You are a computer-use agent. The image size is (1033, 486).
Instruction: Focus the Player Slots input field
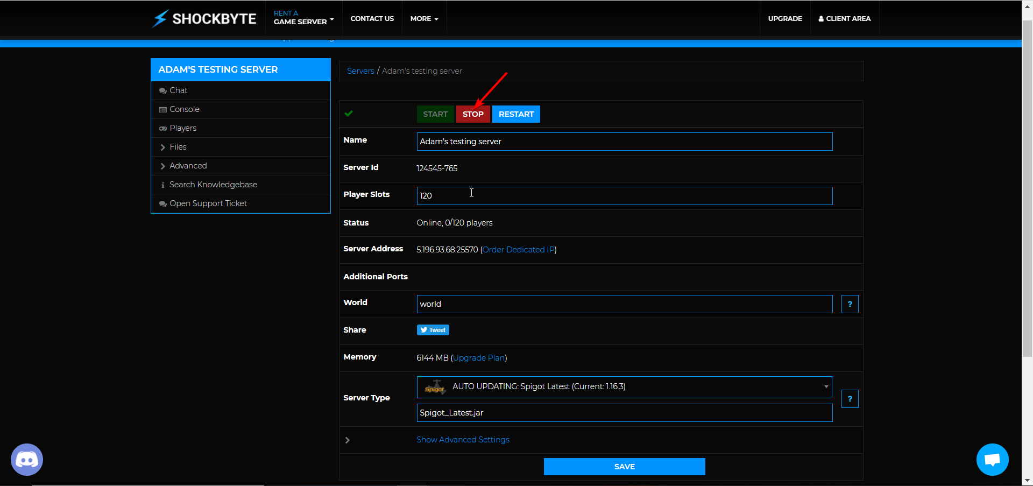pyautogui.click(x=624, y=196)
